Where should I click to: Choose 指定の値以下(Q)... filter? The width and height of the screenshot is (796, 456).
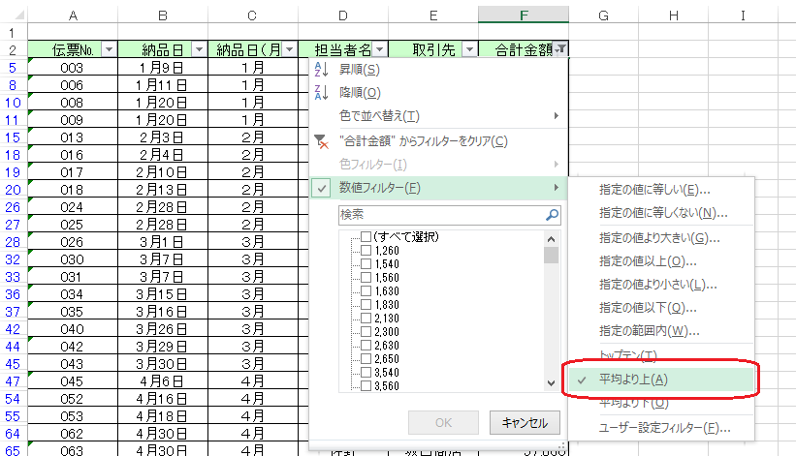click(x=661, y=308)
